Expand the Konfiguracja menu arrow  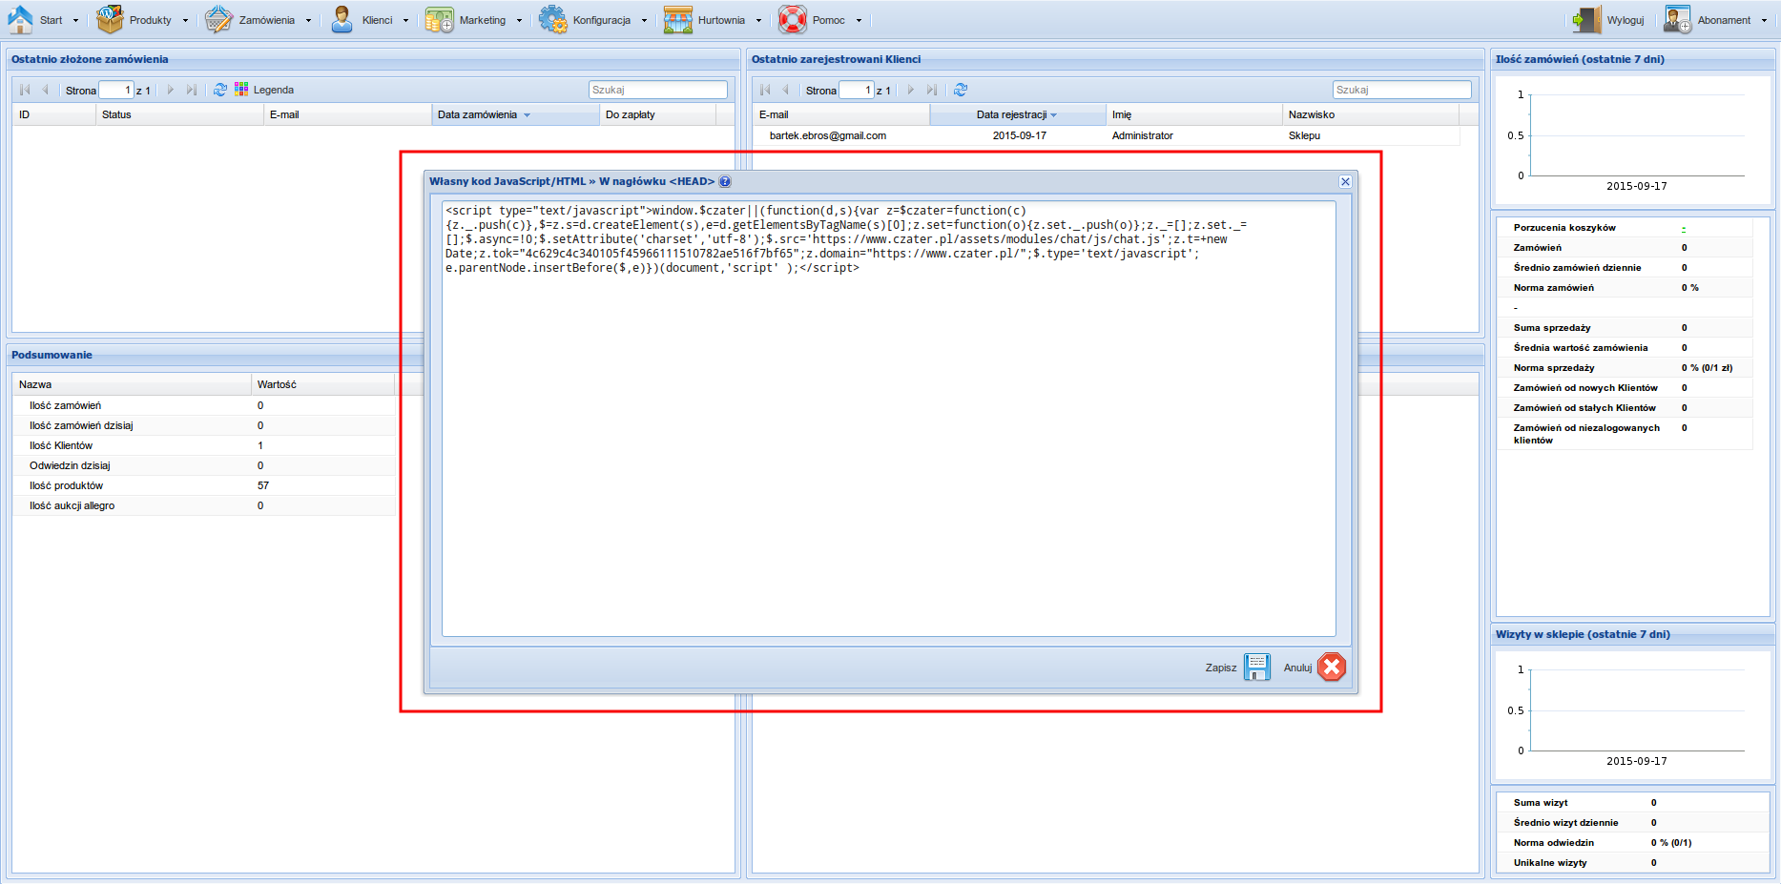click(644, 20)
